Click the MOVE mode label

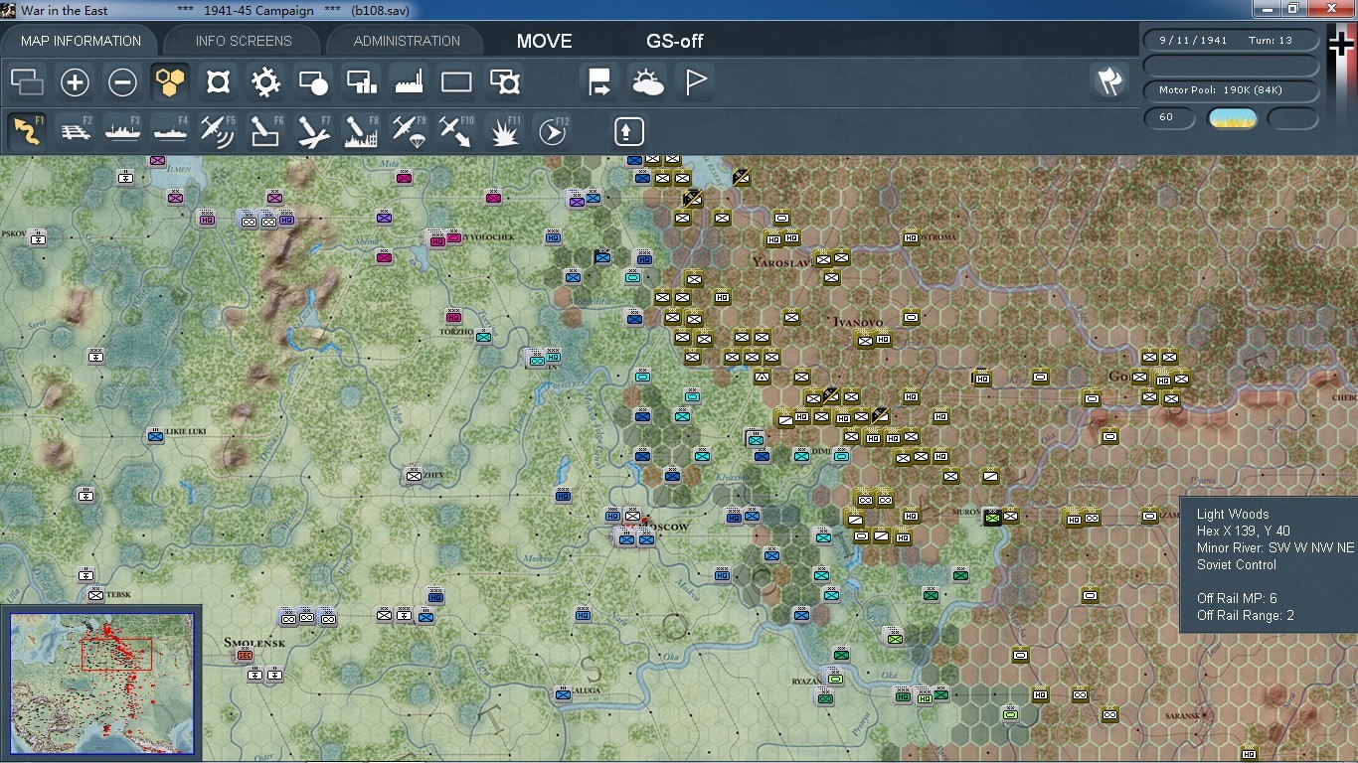pos(544,41)
